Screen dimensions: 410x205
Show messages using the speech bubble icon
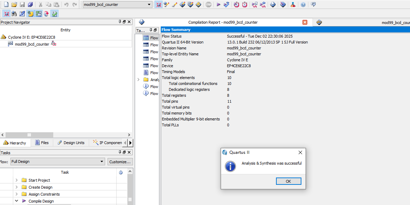click(x=313, y=5)
